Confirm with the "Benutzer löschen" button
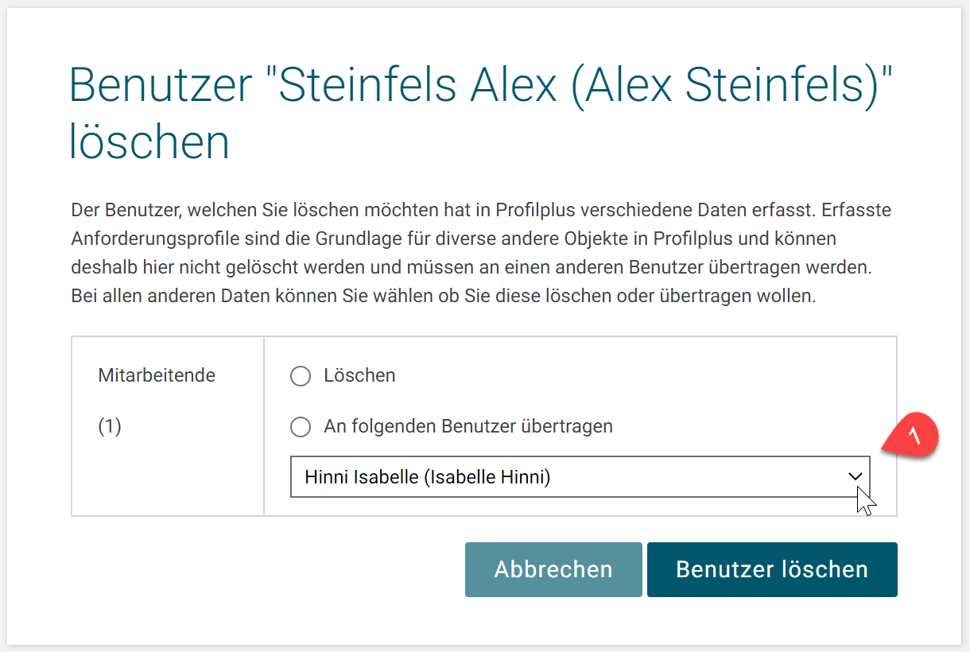 tap(771, 569)
